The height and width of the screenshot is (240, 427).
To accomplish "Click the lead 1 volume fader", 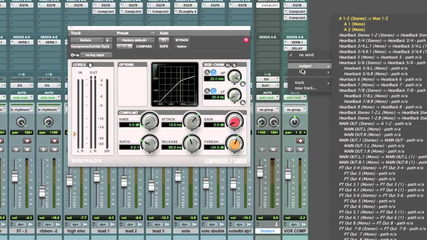I will [x=96, y=176].
